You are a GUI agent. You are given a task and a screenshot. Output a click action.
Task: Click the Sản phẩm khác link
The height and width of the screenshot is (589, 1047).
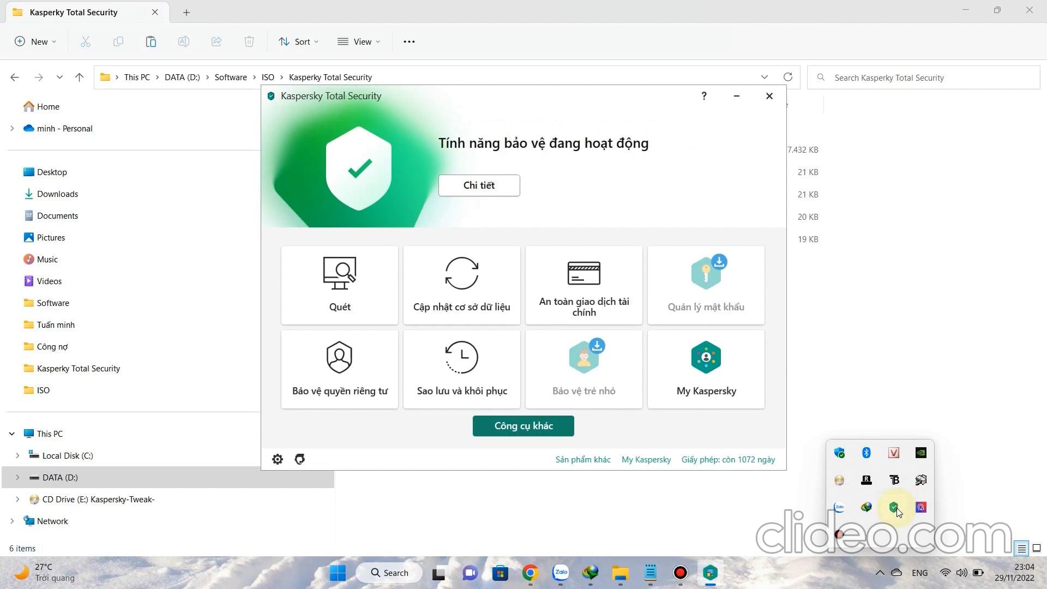582,459
